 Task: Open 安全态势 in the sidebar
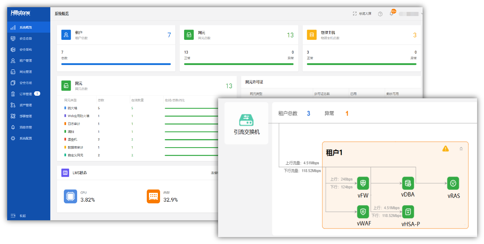click(25, 38)
